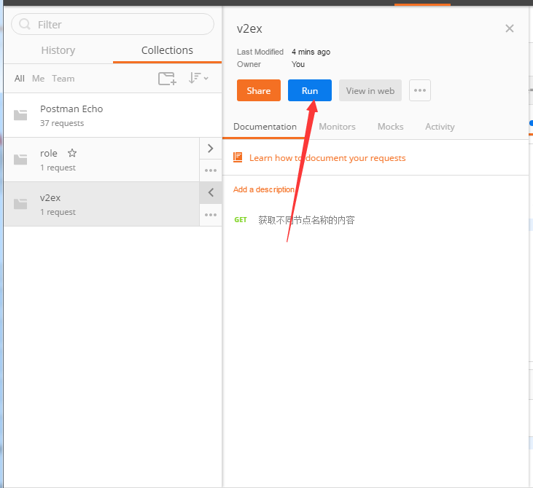The image size is (533, 488).
Task: Open the ellipsis menu beside View in web
Action: point(420,90)
